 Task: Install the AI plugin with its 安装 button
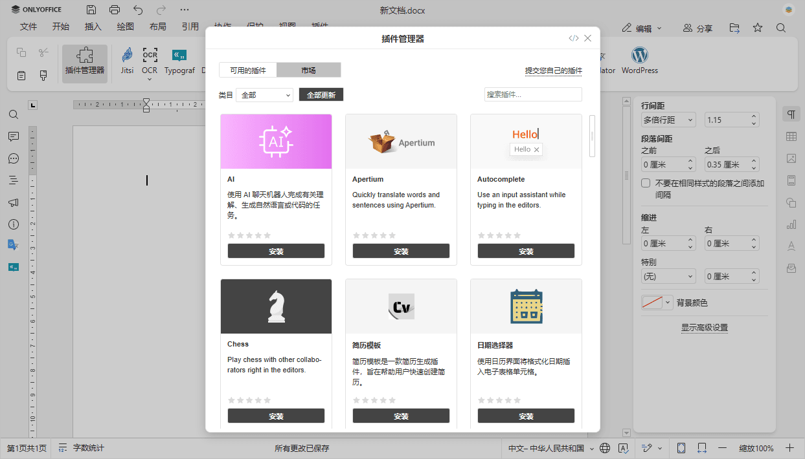tap(276, 251)
